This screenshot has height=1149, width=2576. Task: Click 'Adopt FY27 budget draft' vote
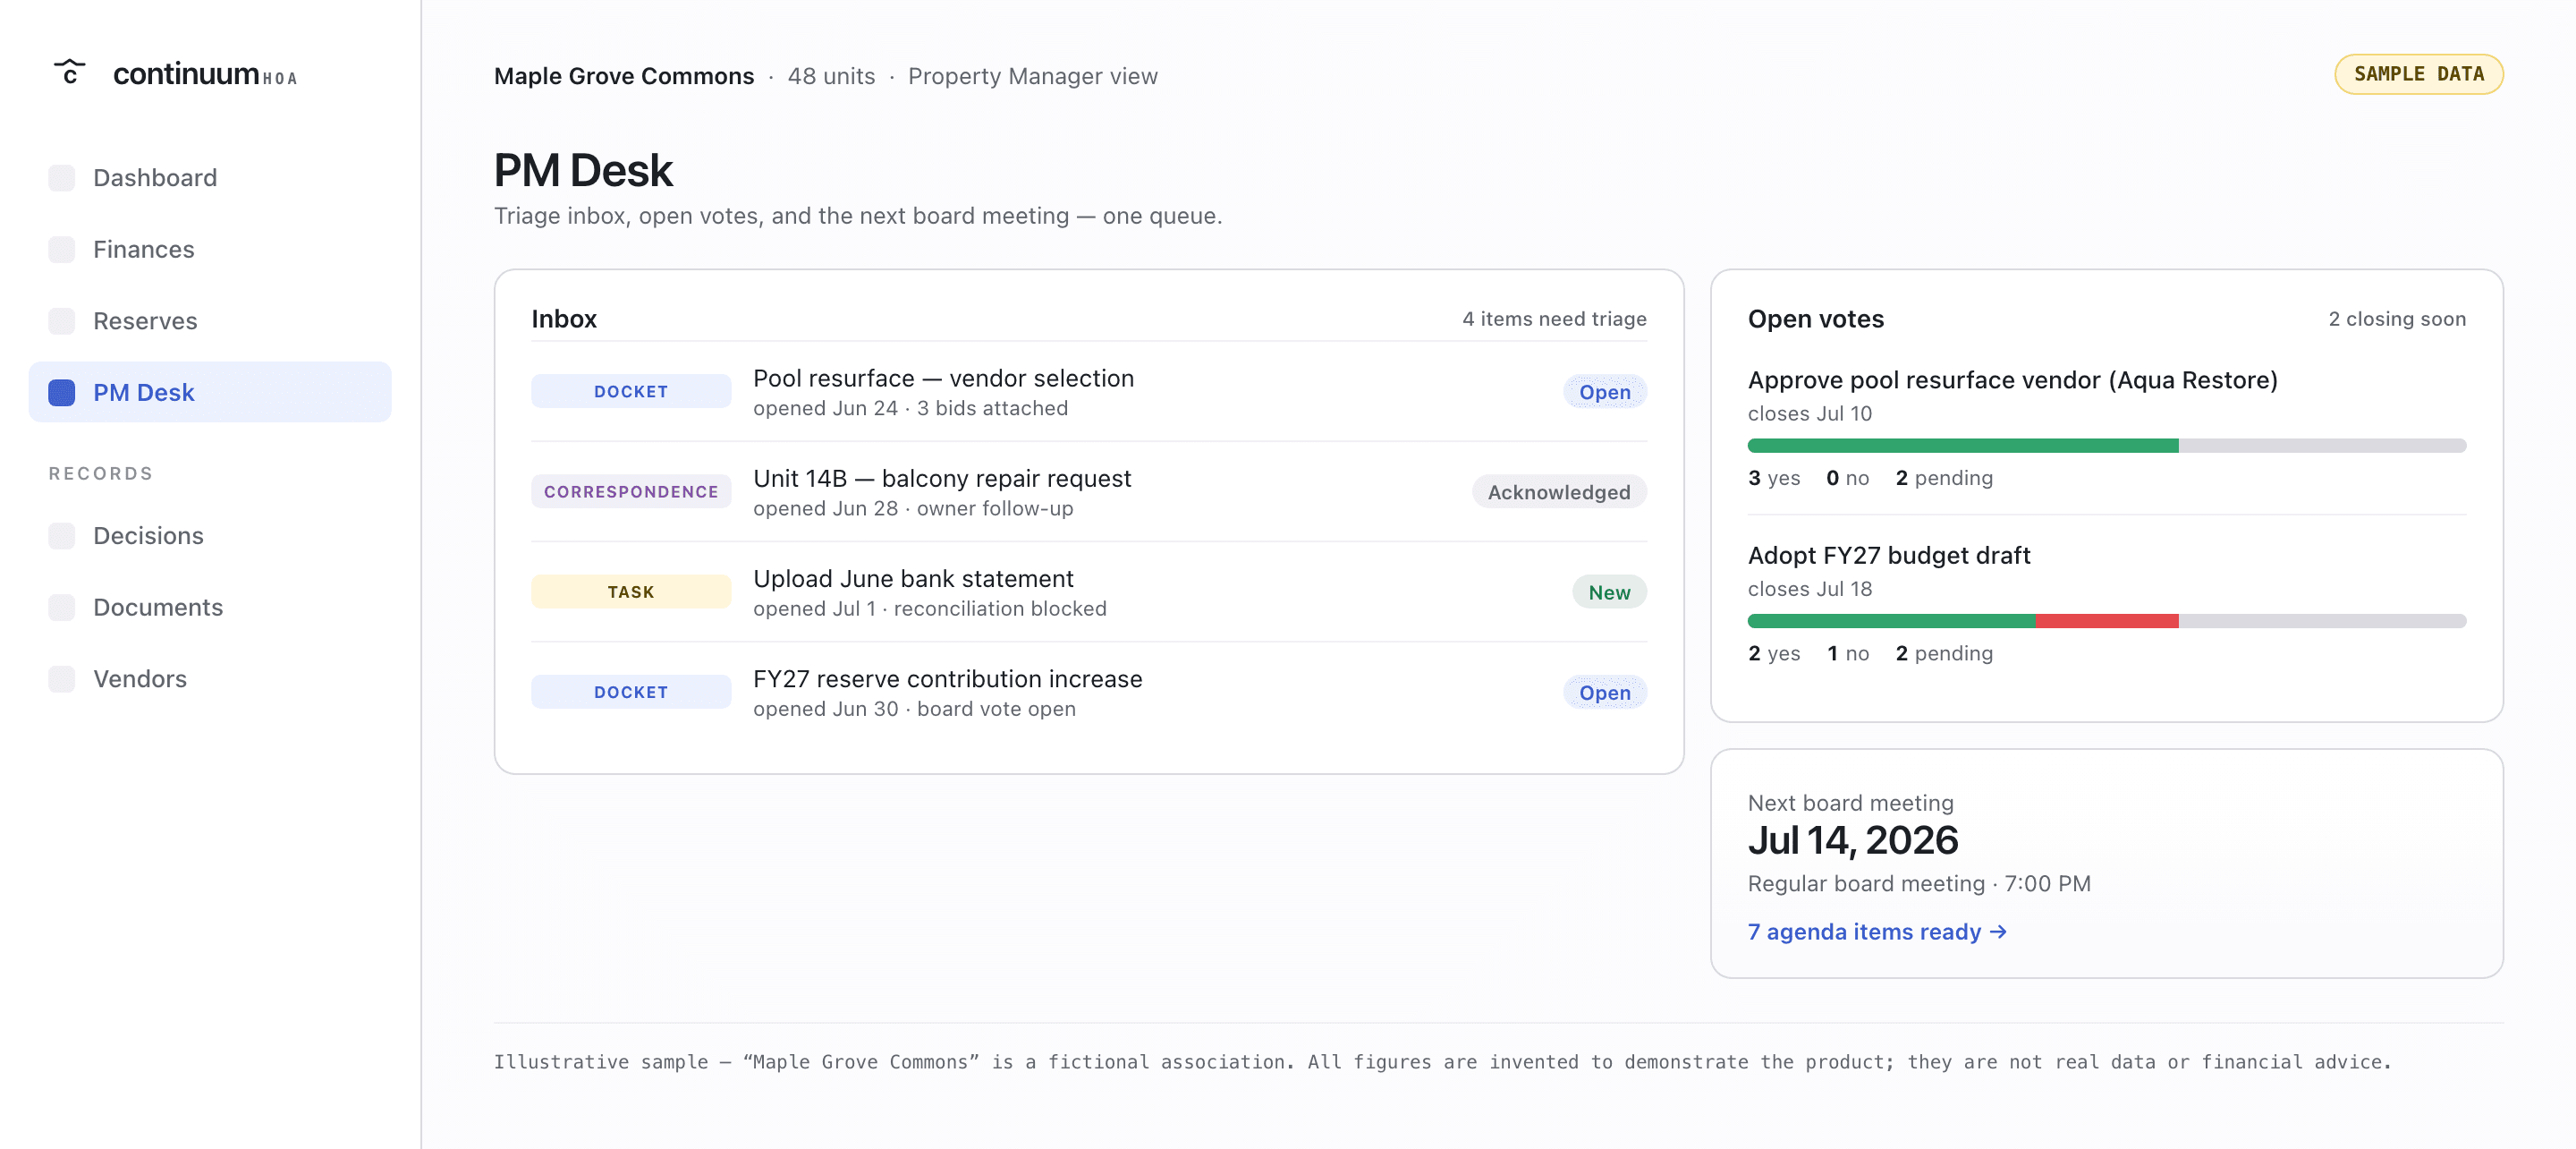coord(1888,556)
